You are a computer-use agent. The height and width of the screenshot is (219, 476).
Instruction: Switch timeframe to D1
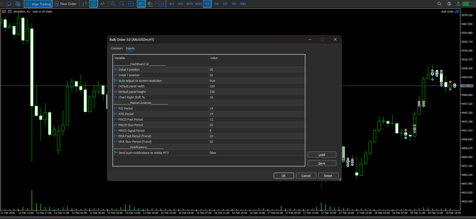point(225,4)
